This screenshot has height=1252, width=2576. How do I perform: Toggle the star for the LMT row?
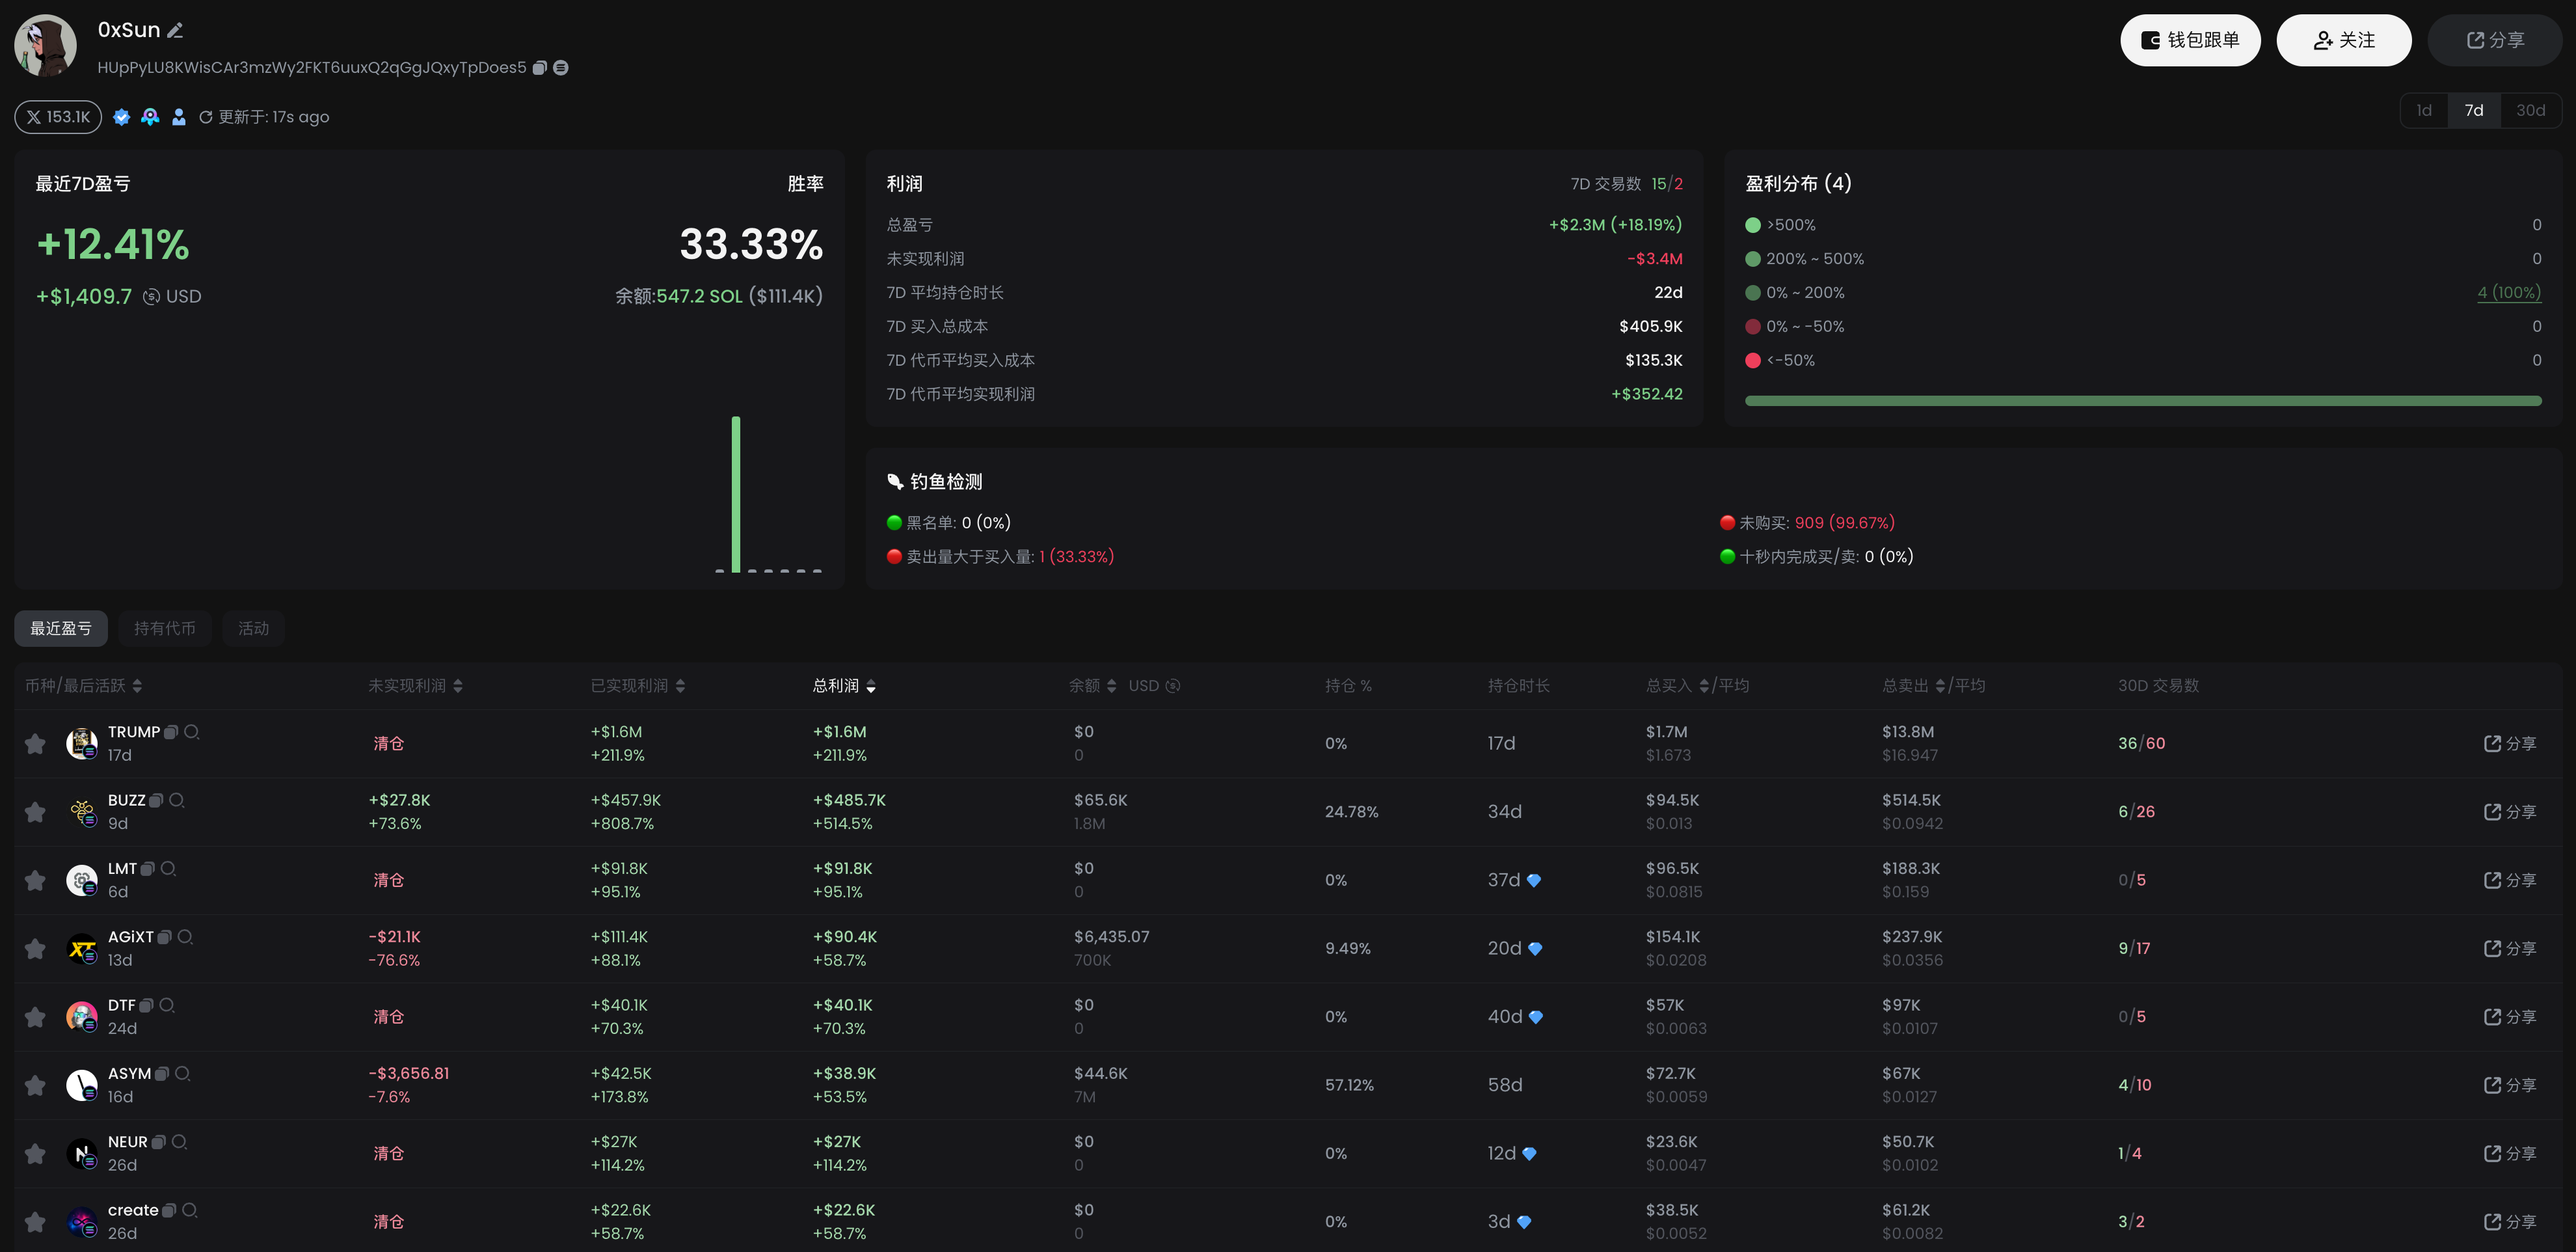pyautogui.click(x=35, y=880)
